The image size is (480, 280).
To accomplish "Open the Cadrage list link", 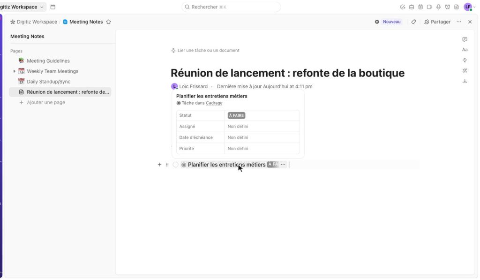I will point(214,103).
